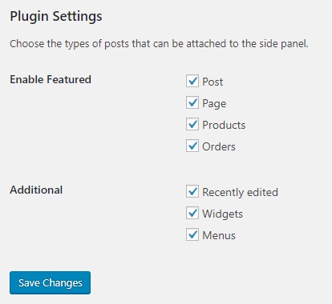Turn off Recently edited checkbox
Screen dimensions: 332x304
pyautogui.click(x=192, y=191)
